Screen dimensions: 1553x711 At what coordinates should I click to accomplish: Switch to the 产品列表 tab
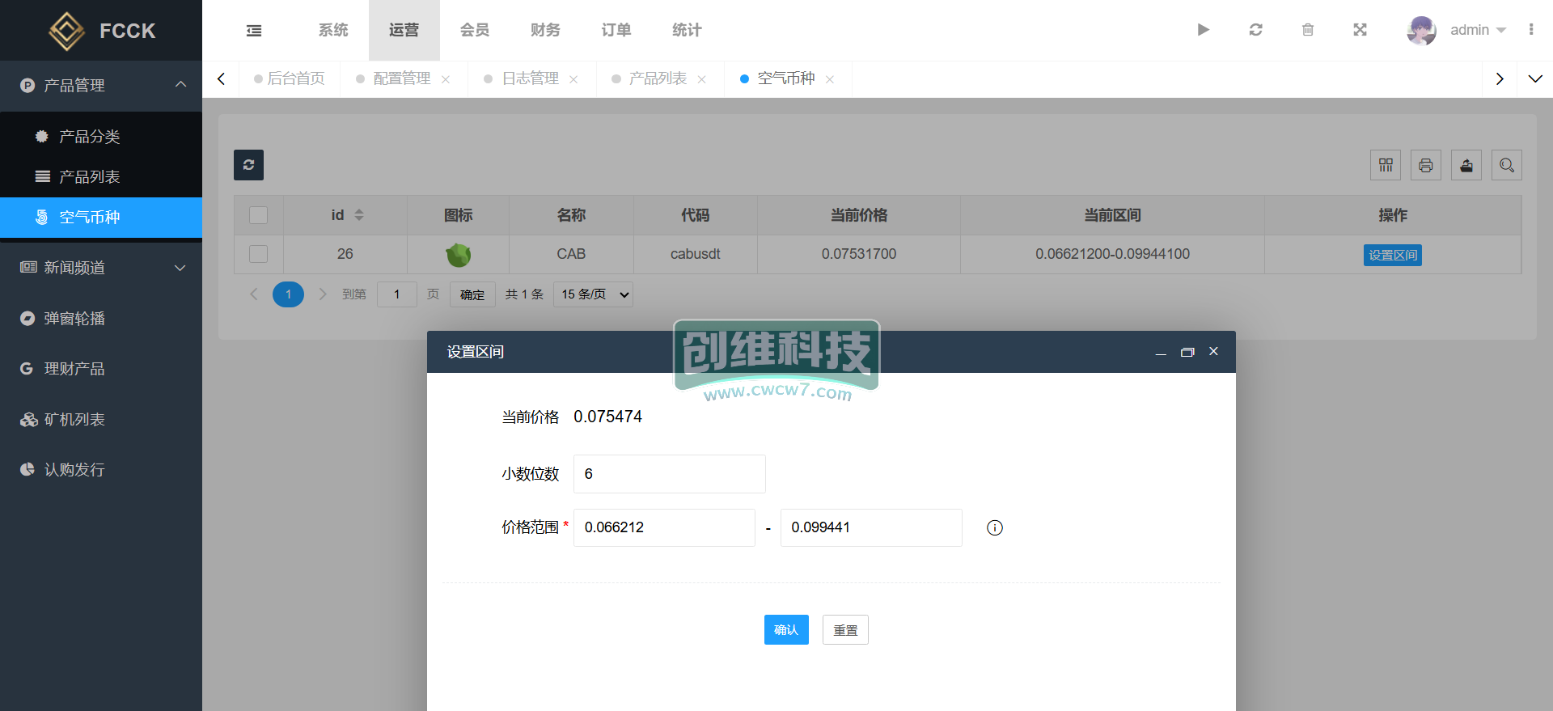[x=658, y=78]
